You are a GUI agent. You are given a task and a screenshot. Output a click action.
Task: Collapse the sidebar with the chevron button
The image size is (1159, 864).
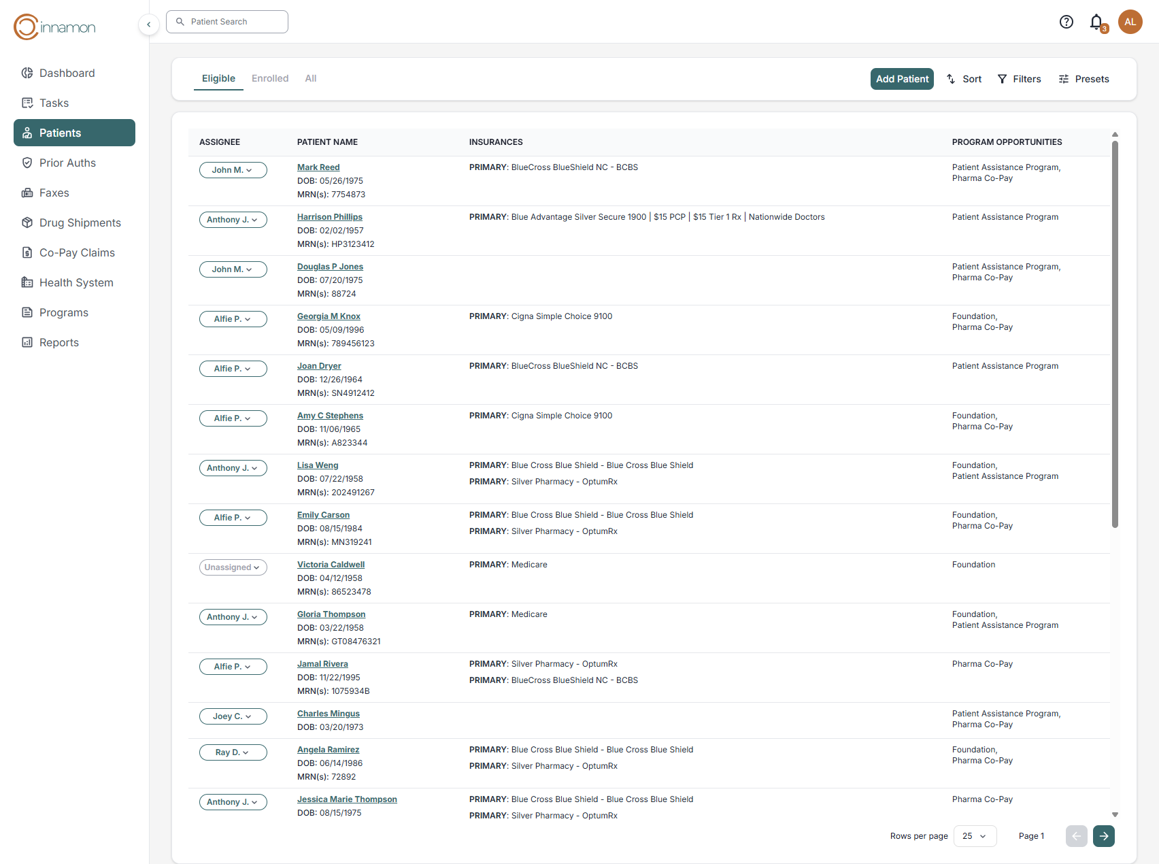click(149, 24)
